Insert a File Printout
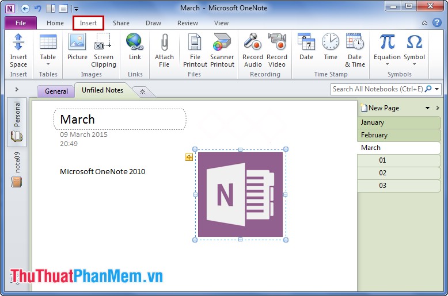 click(x=195, y=51)
